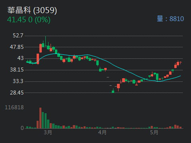Click the lowest green candlestick near 28.45
Viewport: 191px width, 143px height.
pos(113,91)
